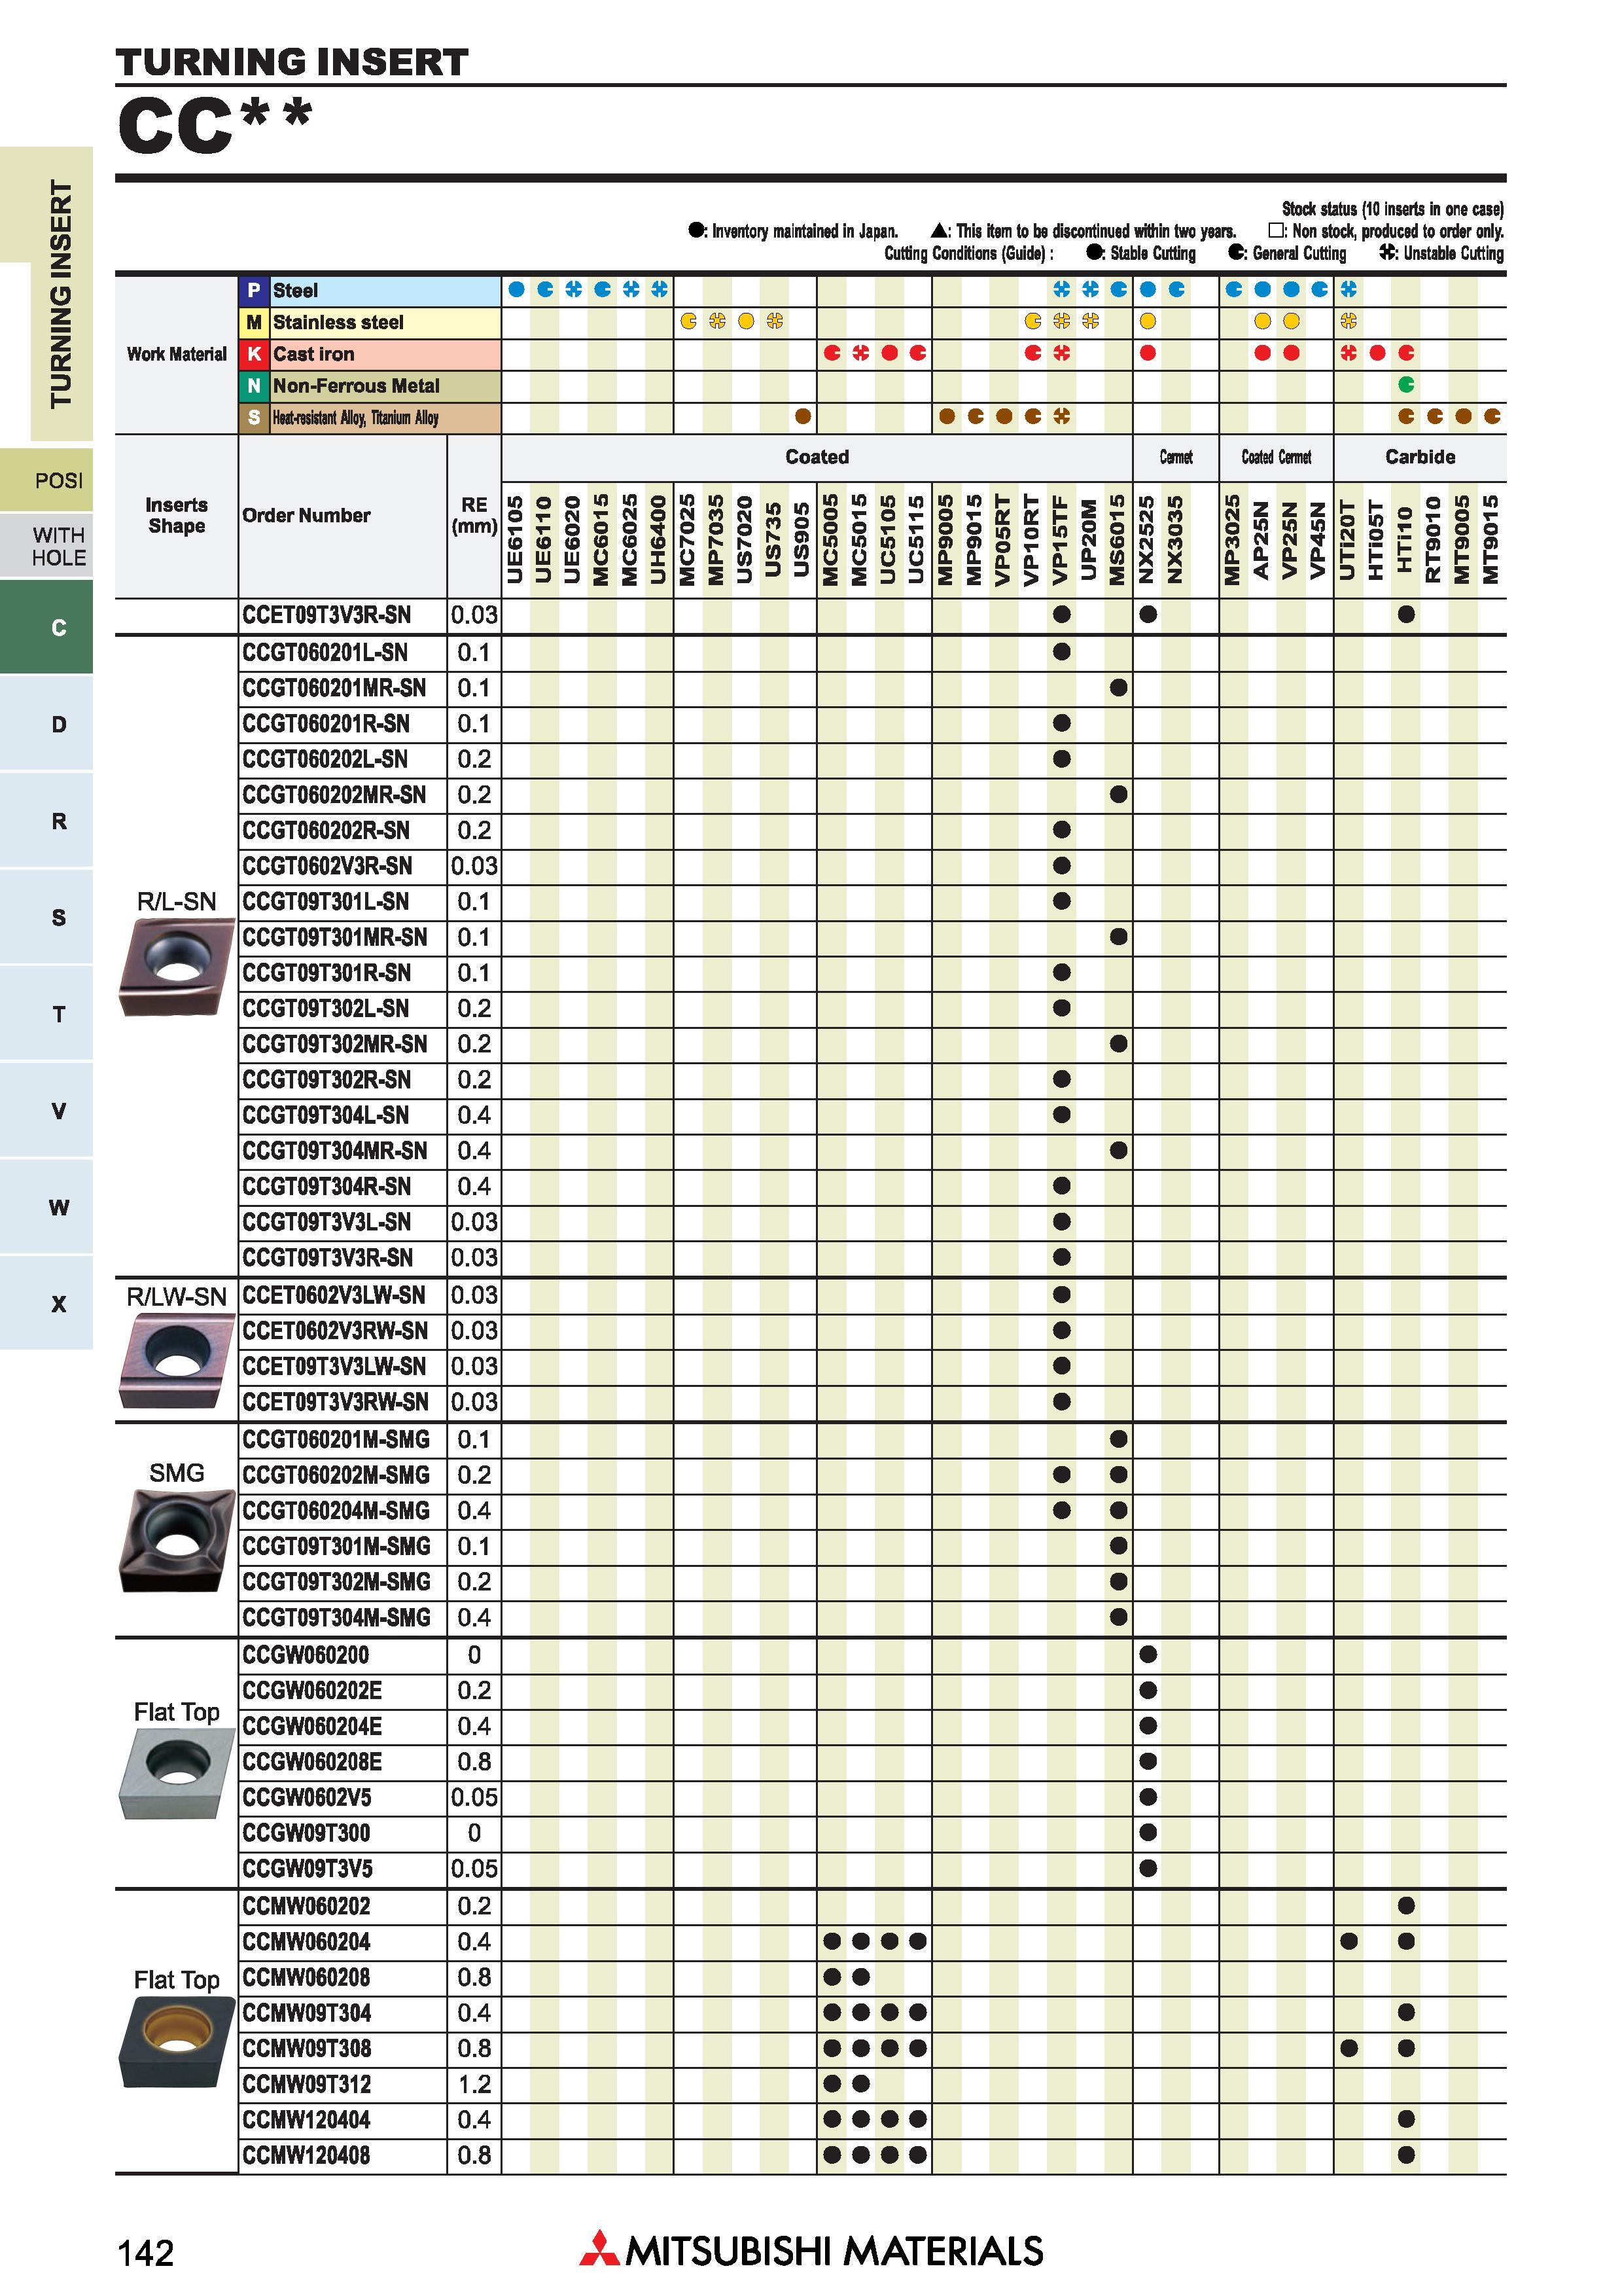Click the General Cutting legend symbol
1622x2296 pixels.
1237,253
